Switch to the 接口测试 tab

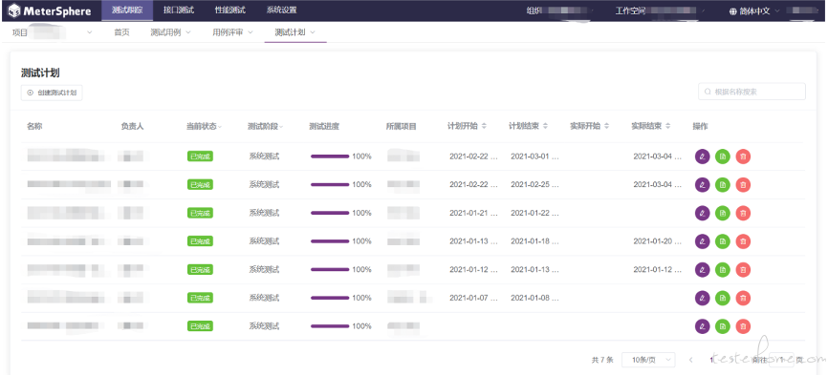pyautogui.click(x=179, y=10)
